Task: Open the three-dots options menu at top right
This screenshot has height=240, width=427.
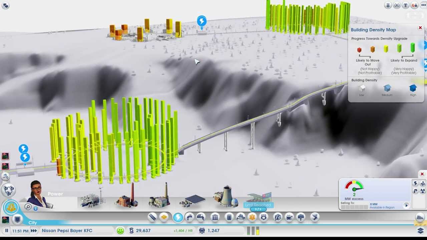Action: coord(423,5)
